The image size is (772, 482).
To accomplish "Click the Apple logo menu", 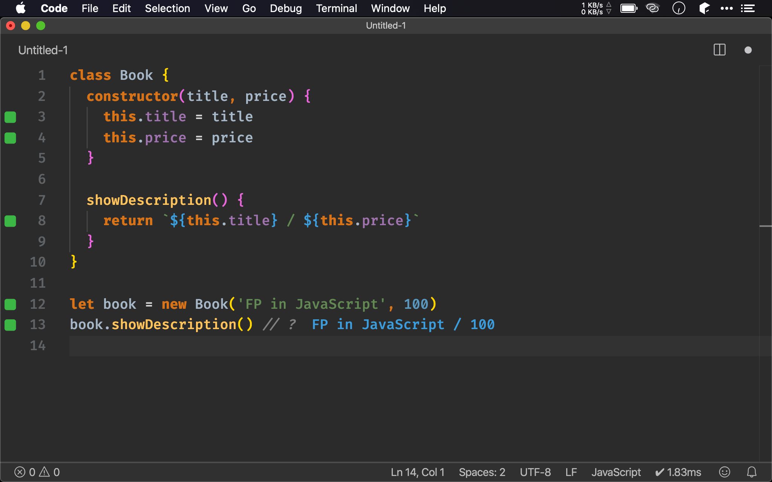I will [x=21, y=8].
